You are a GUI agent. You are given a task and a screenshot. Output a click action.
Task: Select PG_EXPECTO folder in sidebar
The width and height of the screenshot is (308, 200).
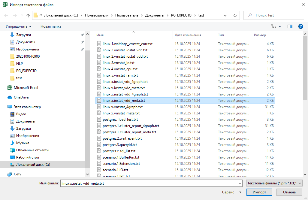coord(26,71)
